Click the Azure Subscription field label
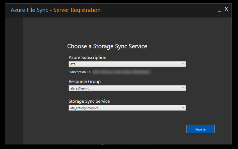This screenshot has height=149, width=238. [87, 57]
